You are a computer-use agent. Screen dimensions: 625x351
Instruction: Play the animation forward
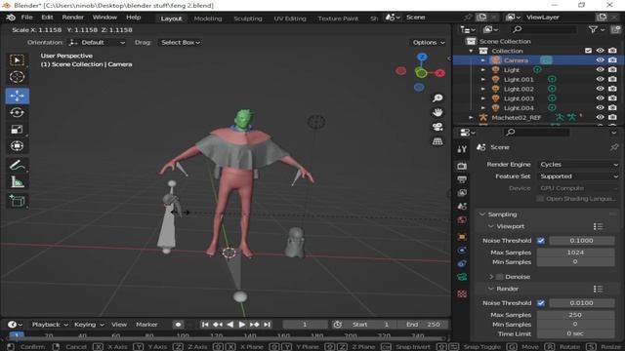pyautogui.click(x=242, y=325)
